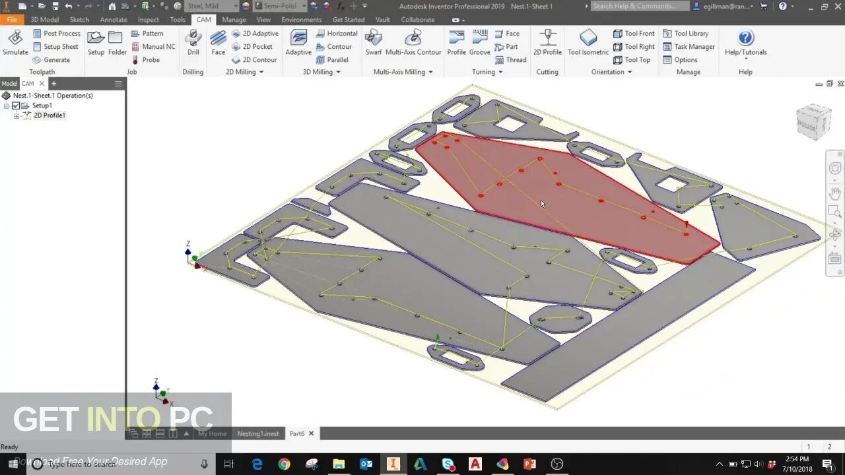
Task: Open CAM Options
Action: click(x=680, y=60)
